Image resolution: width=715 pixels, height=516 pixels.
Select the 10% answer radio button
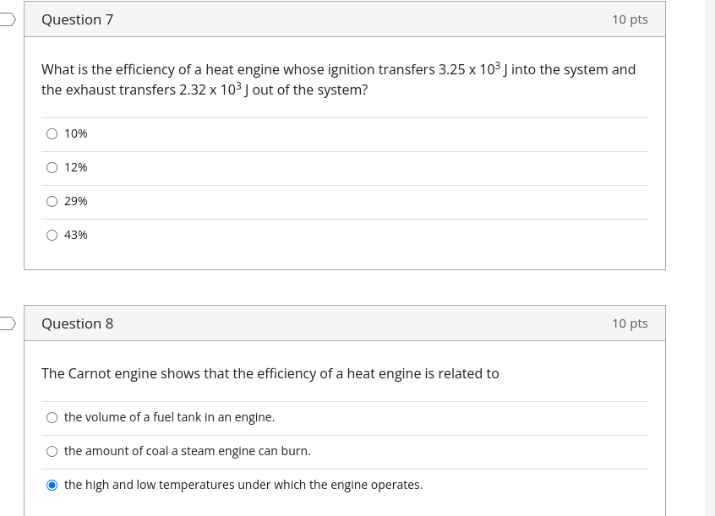click(52, 133)
